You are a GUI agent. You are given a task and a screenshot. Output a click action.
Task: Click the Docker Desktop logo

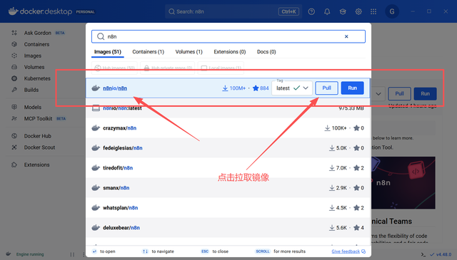(x=40, y=11)
